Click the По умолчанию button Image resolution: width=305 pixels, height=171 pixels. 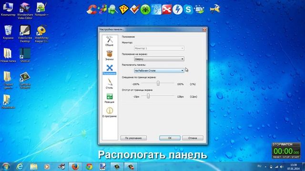click(x=133, y=138)
